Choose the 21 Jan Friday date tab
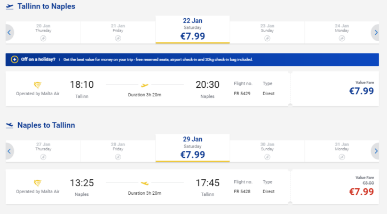Viewport: 387px width, 214px height. [x=118, y=33]
